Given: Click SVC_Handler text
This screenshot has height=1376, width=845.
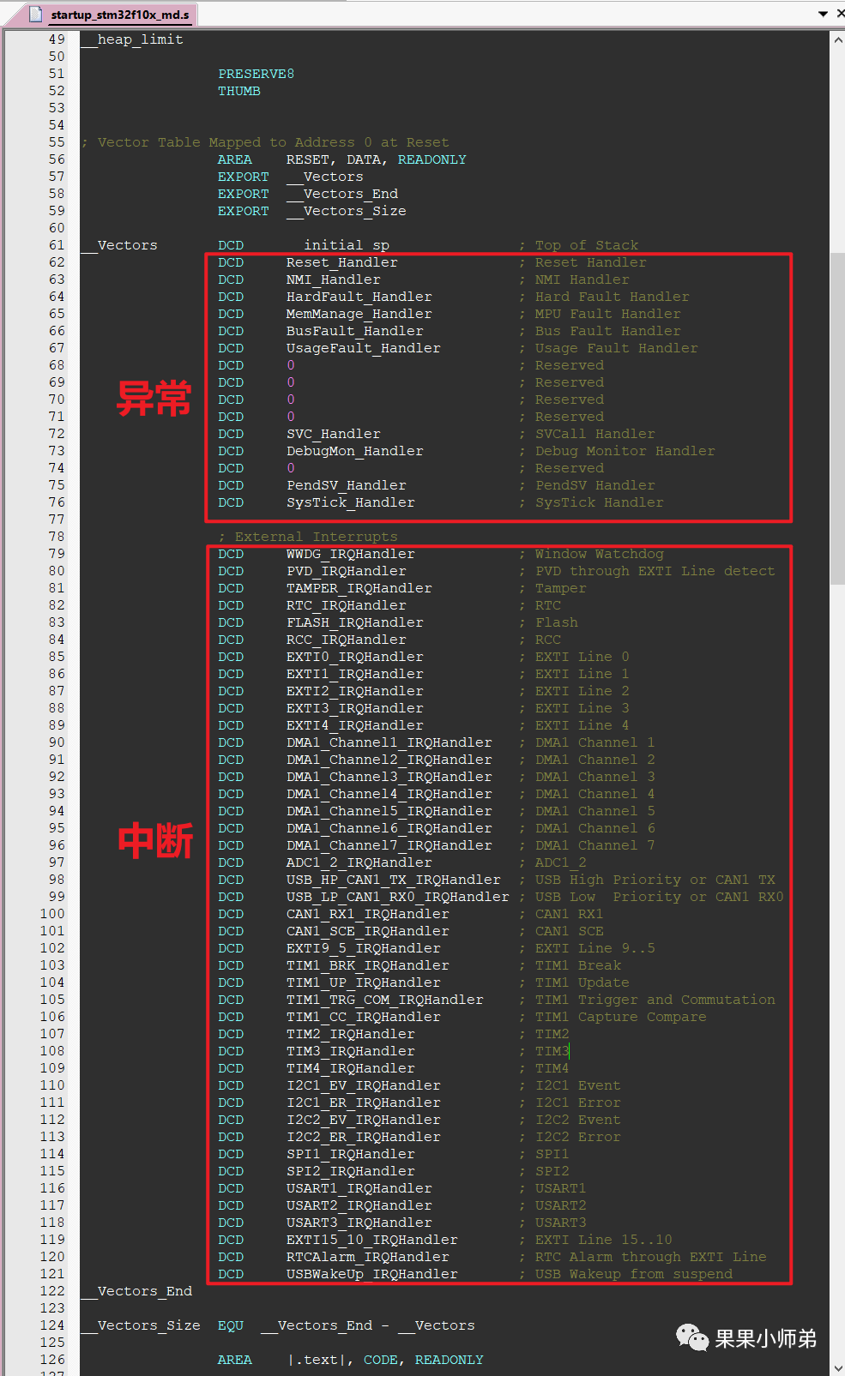Looking at the screenshot, I should tap(333, 434).
